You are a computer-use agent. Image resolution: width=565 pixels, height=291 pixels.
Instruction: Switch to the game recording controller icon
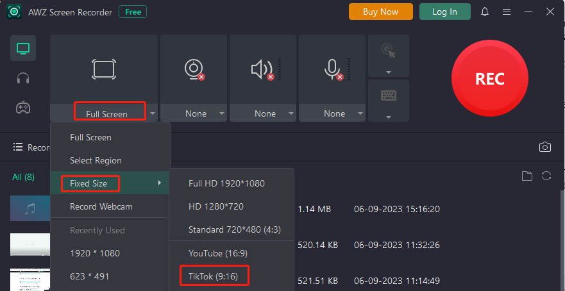click(23, 107)
